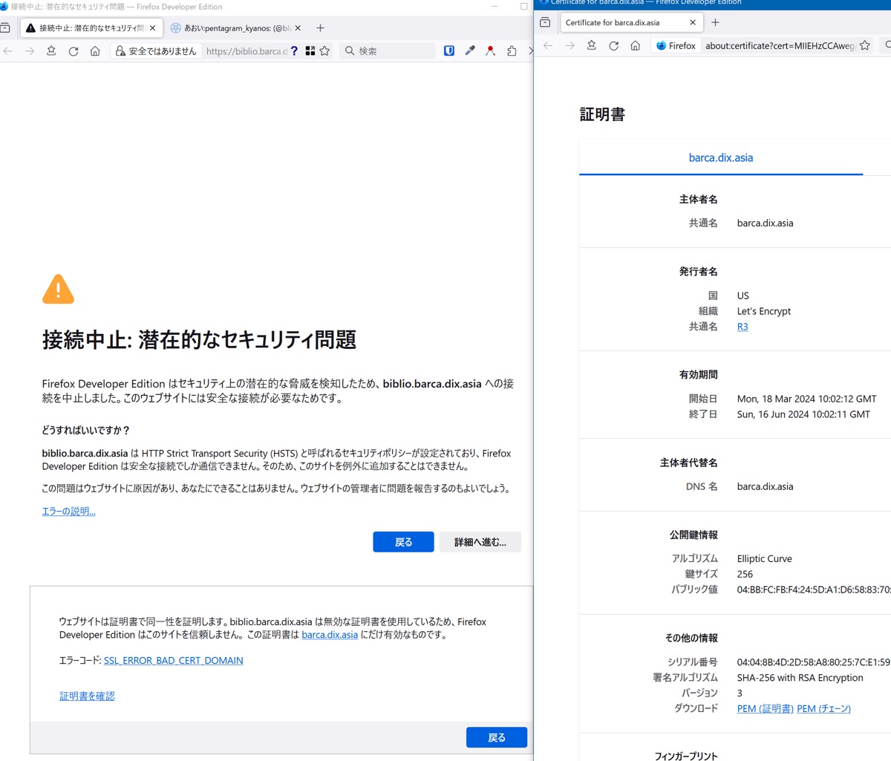The image size is (891, 761).
Task: Click the SHA-256 with RSA Encryption value
Action: pyautogui.click(x=800, y=678)
